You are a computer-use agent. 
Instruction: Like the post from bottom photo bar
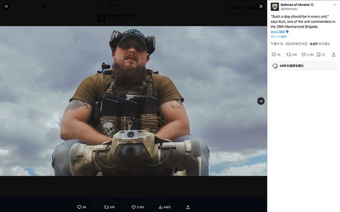click(x=133, y=207)
